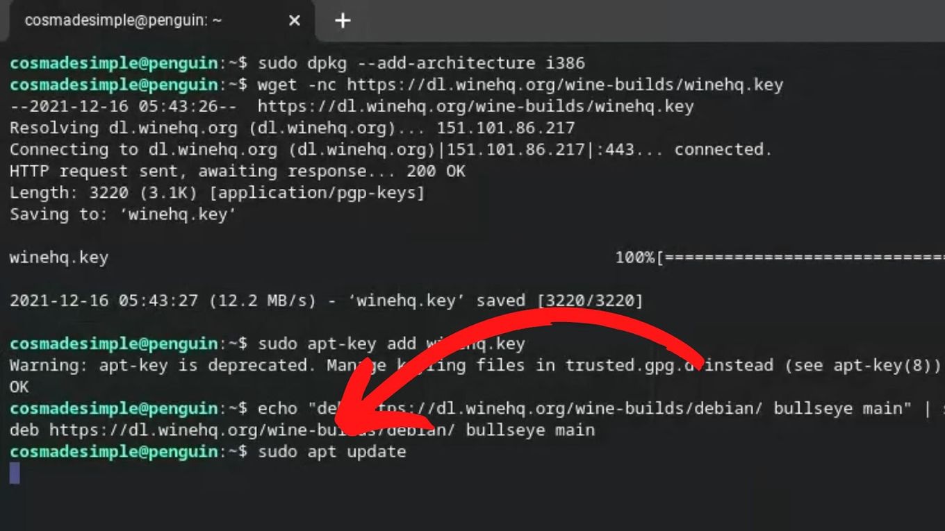The width and height of the screenshot is (945, 531).
Task: Click the 'winehq.key' download progress filename
Action: coord(59,258)
